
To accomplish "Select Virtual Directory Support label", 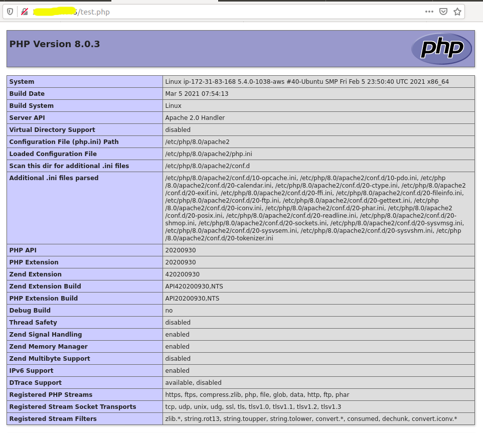I will click(x=52, y=130).
